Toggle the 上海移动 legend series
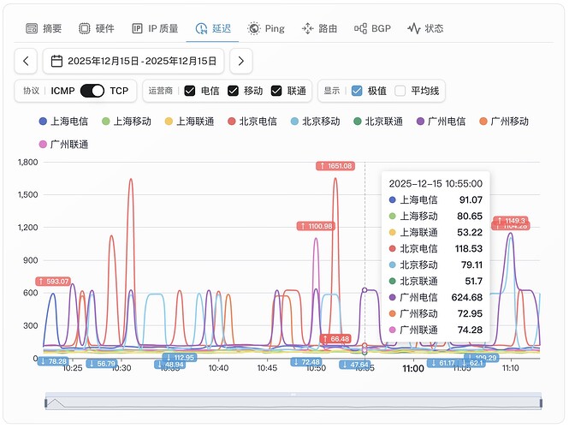Screen dimensions: 569x428 (127, 122)
